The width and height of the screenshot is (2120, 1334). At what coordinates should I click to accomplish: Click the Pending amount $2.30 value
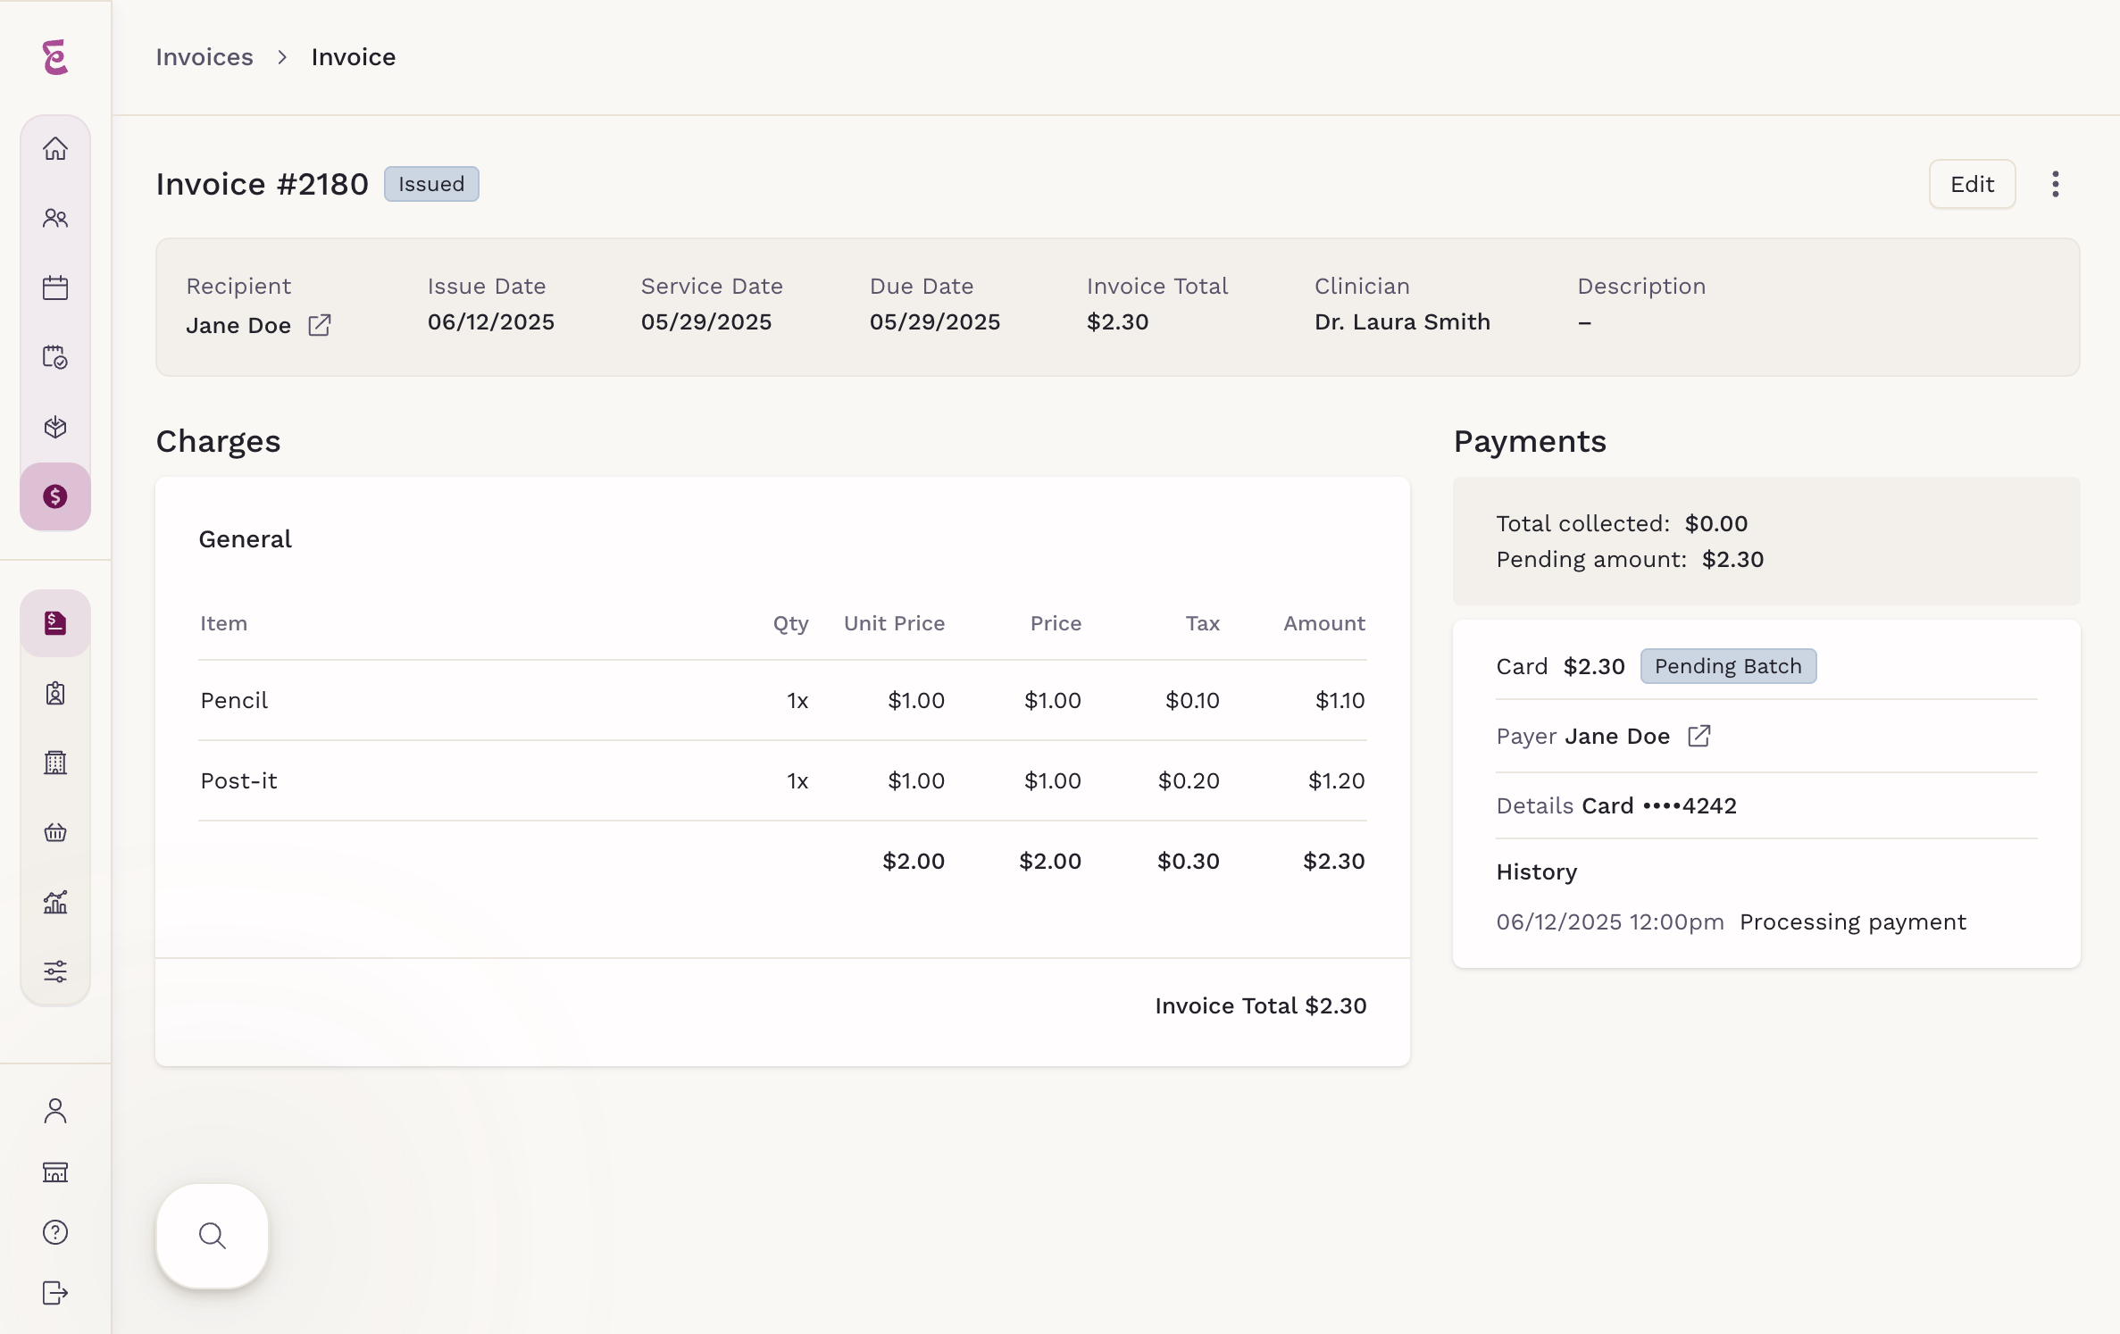click(1732, 559)
